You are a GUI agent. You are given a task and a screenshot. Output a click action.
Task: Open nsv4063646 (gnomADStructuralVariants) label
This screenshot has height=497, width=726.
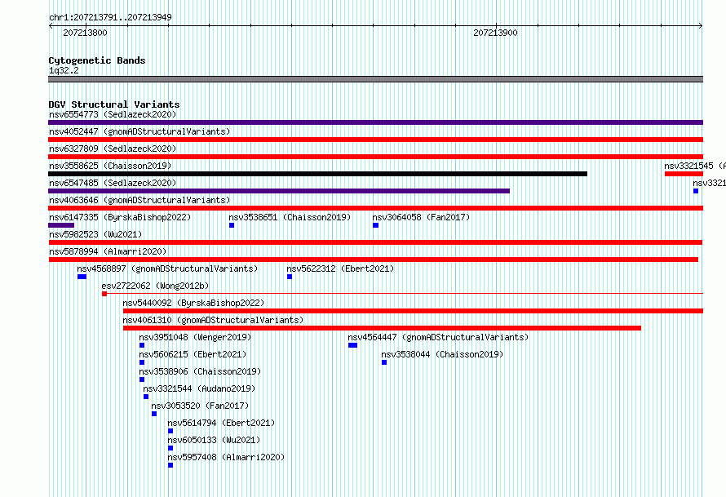(x=139, y=200)
